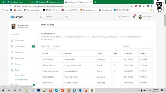Open Task View on taskbar
166x93 pixels.
(x=20, y=90)
